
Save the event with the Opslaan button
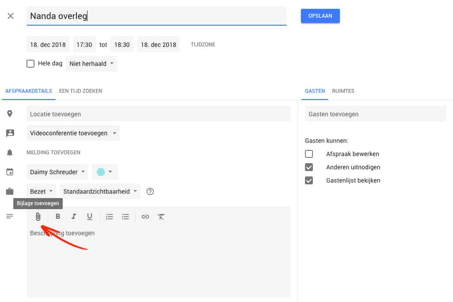tap(320, 15)
